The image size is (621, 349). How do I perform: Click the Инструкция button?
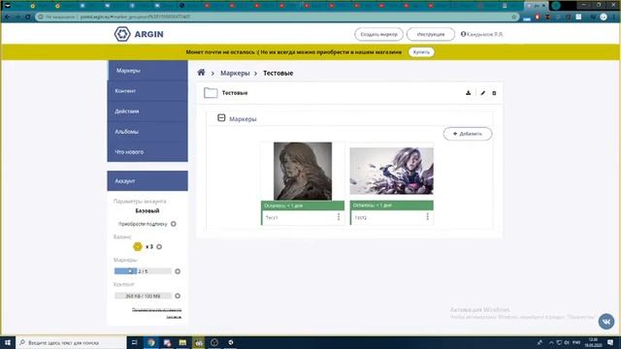431,35
